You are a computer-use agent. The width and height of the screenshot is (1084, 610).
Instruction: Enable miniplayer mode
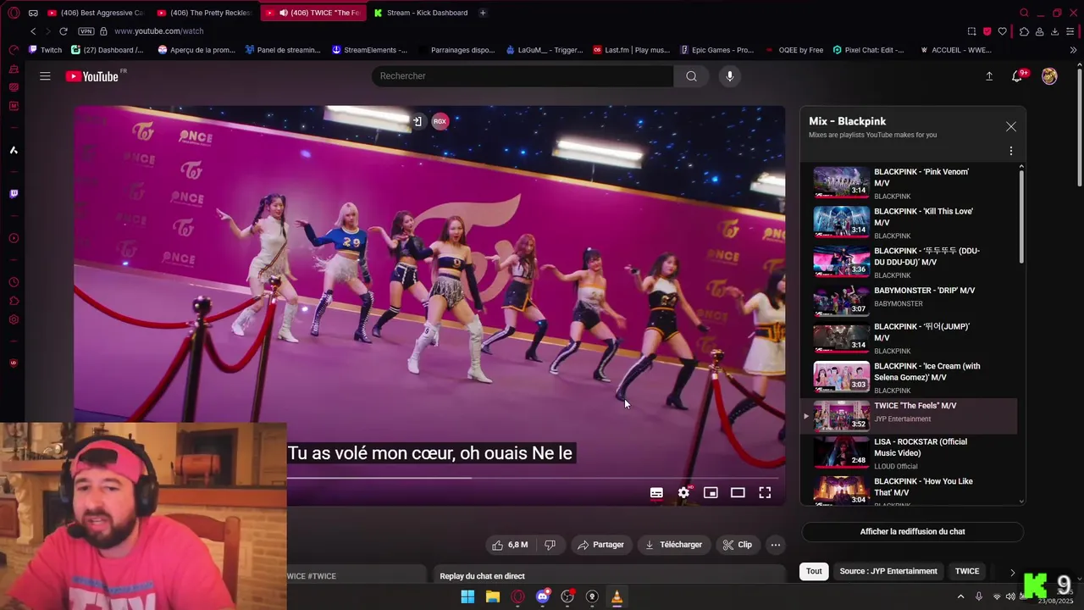[711, 492]
